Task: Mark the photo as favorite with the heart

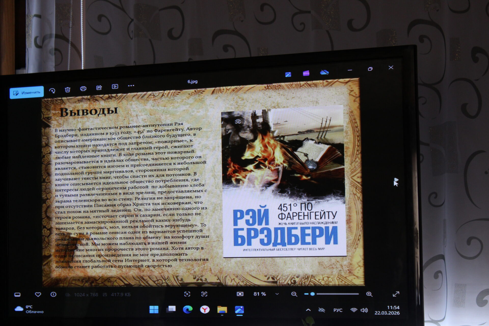Action: 38,294
